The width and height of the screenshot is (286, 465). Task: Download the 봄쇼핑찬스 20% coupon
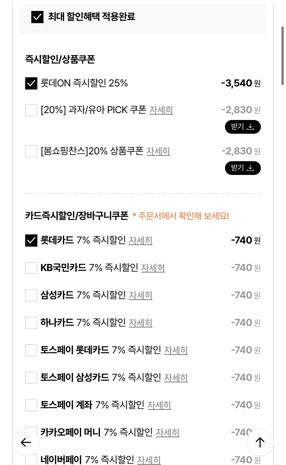(243, 168)
